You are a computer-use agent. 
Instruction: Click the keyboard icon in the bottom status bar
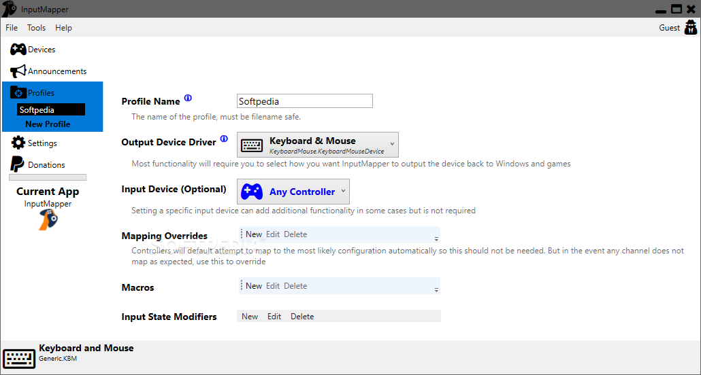(x=19, y=358)
